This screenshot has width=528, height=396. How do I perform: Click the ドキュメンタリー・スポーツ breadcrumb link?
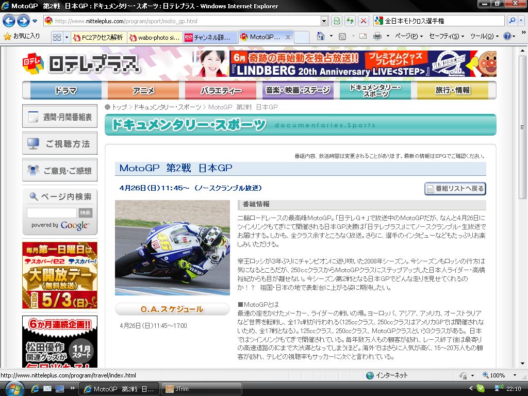[x=168, y=107]
